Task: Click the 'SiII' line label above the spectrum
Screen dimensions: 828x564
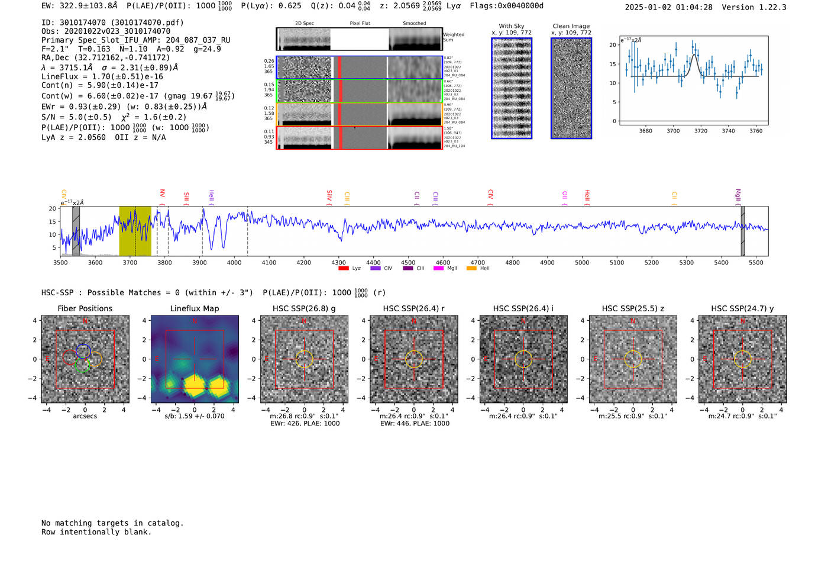Action: [x=186, y=197]
